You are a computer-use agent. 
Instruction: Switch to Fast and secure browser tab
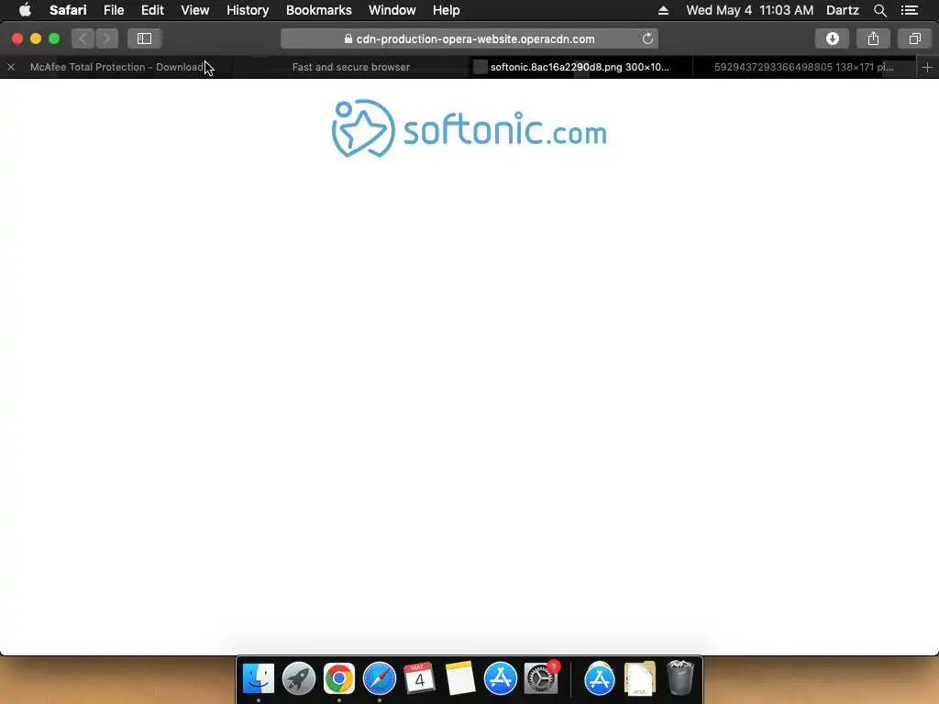(x=351, y=67)
